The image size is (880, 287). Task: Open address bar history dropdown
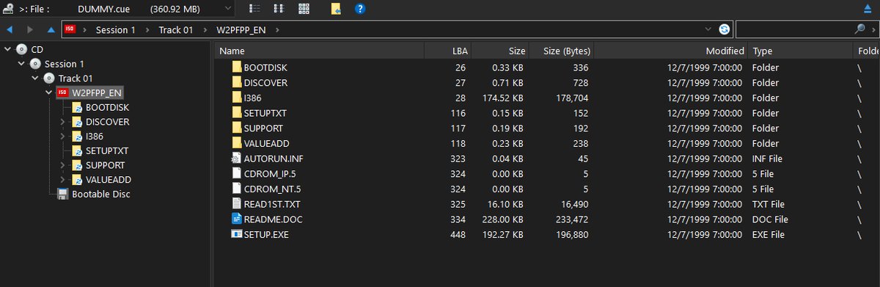[708, 29]
